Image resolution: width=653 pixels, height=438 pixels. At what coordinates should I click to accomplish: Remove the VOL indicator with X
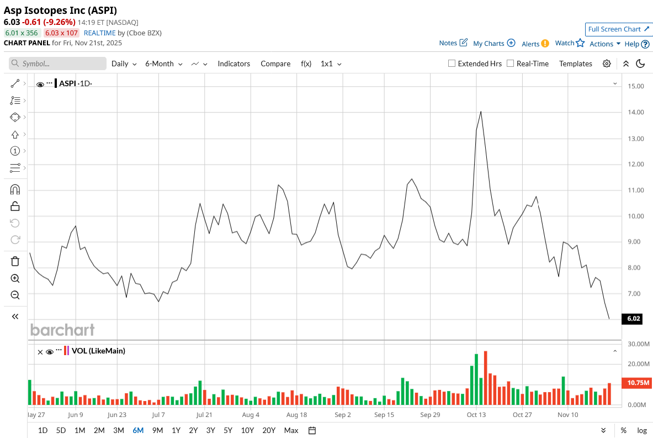click(x=40, y=352)
